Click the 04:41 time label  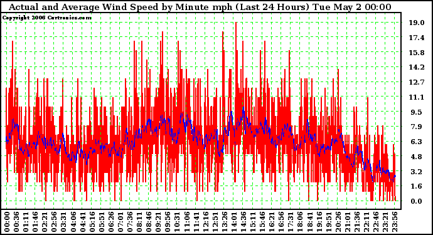(82, 222)
